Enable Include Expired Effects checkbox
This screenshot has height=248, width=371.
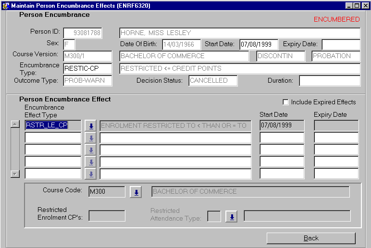pyautogui.click(x=286, y=102)
